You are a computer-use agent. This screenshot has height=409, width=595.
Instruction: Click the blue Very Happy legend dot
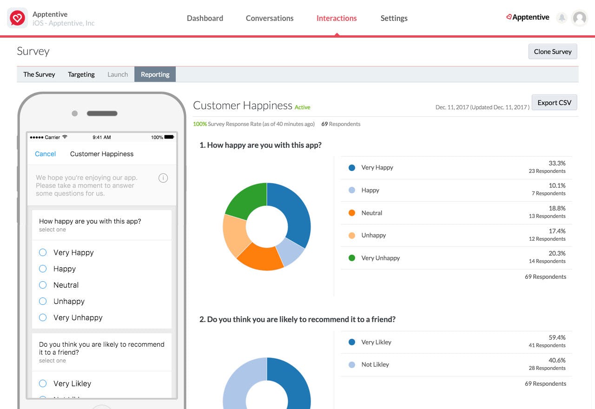pos(351,167)
